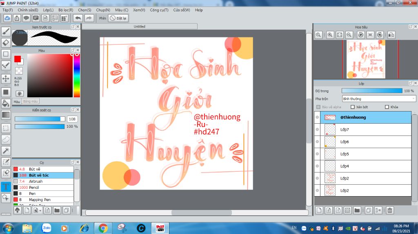Pick the Bucket fill tool

[6, 103]
